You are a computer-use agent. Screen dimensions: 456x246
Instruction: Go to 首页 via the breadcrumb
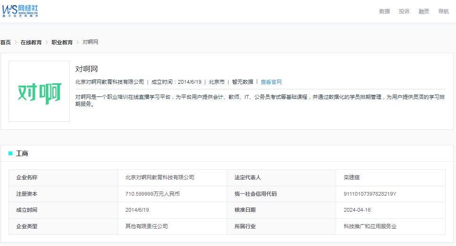point(6,42)
